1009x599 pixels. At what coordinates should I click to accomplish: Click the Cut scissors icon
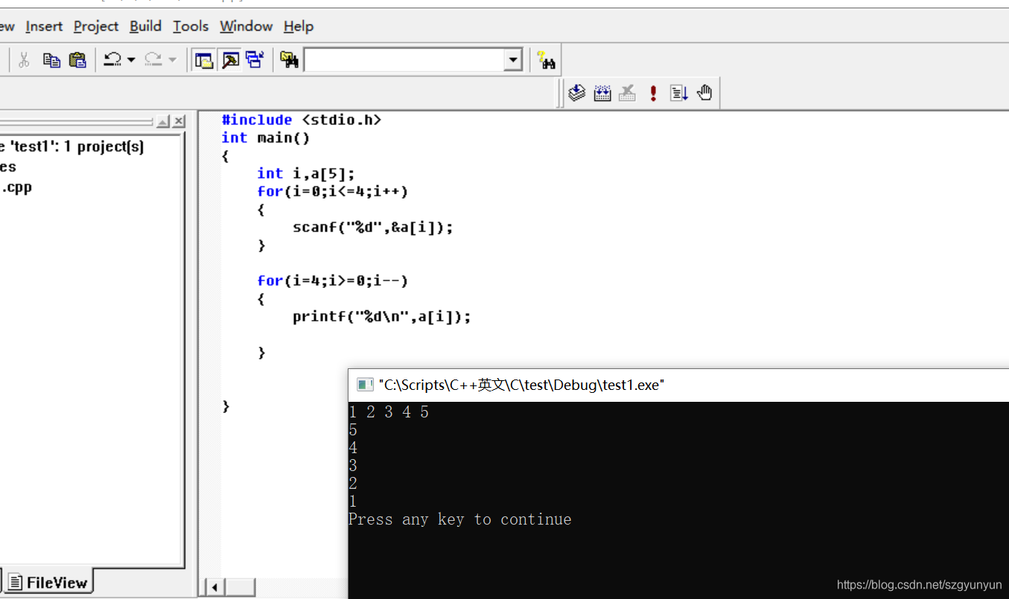[x=24, y=60]
